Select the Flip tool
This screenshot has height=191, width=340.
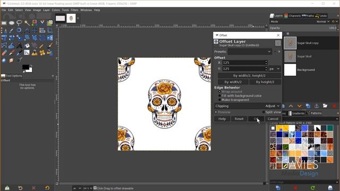[x=50, y=38]
